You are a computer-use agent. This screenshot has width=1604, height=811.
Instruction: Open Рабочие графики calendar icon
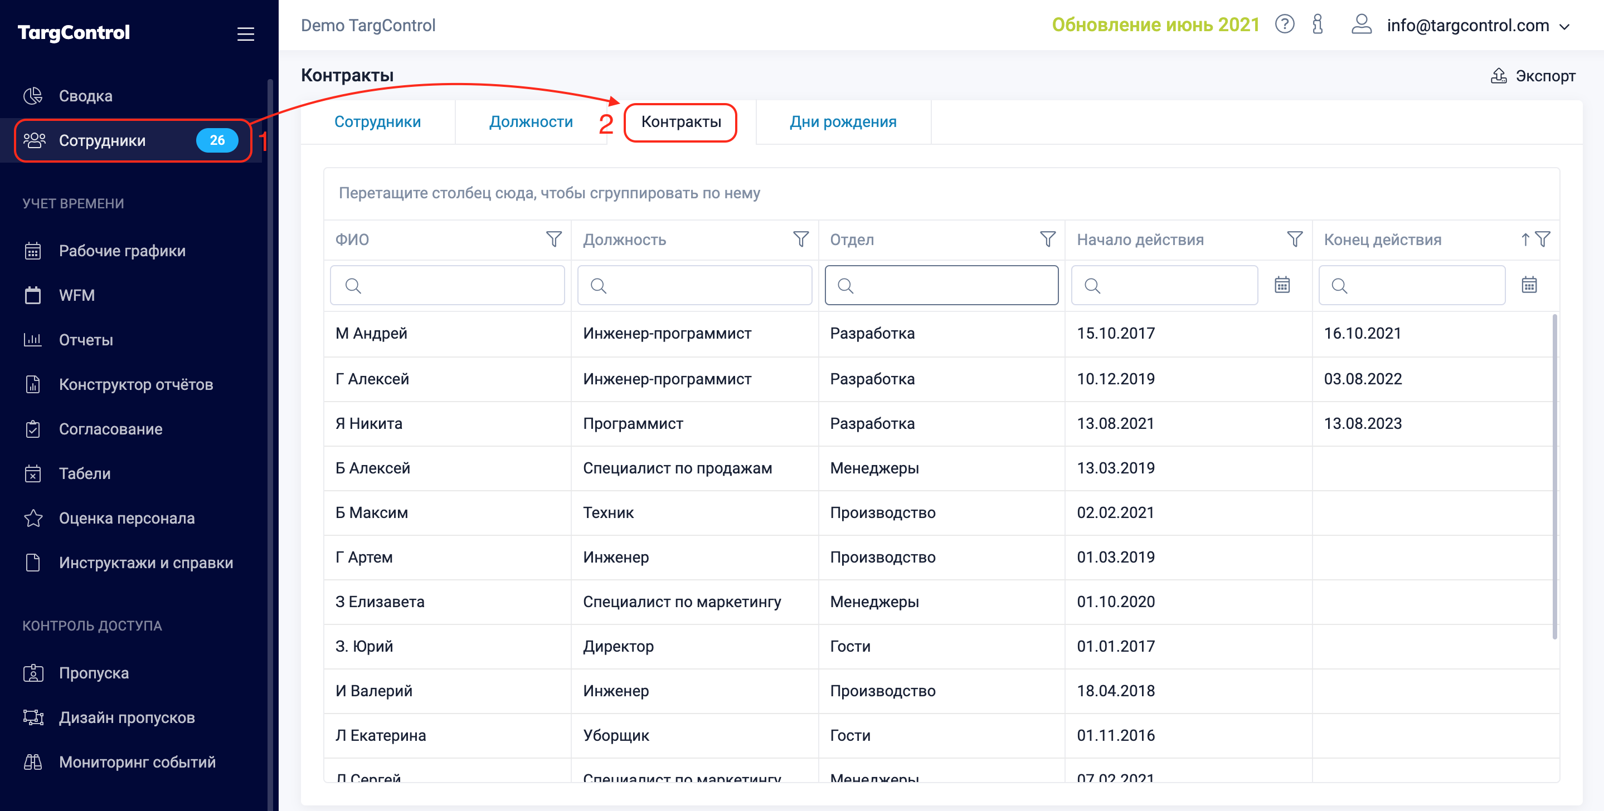pos(33,251)
